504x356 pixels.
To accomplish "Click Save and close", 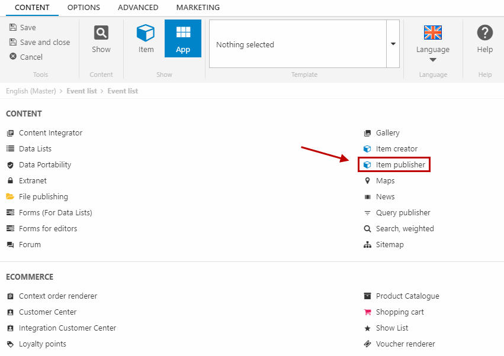I will [40, 42].
